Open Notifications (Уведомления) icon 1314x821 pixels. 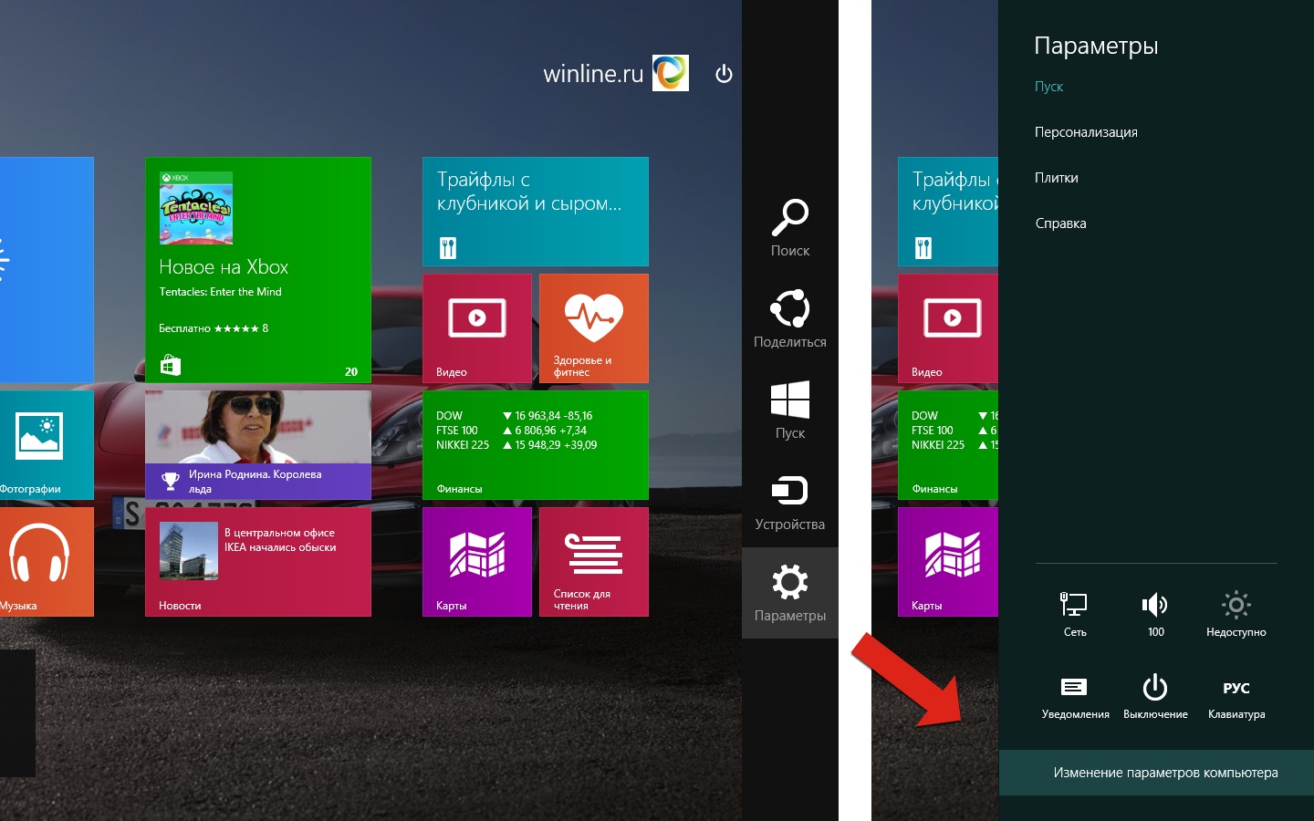coord(1074,687)
